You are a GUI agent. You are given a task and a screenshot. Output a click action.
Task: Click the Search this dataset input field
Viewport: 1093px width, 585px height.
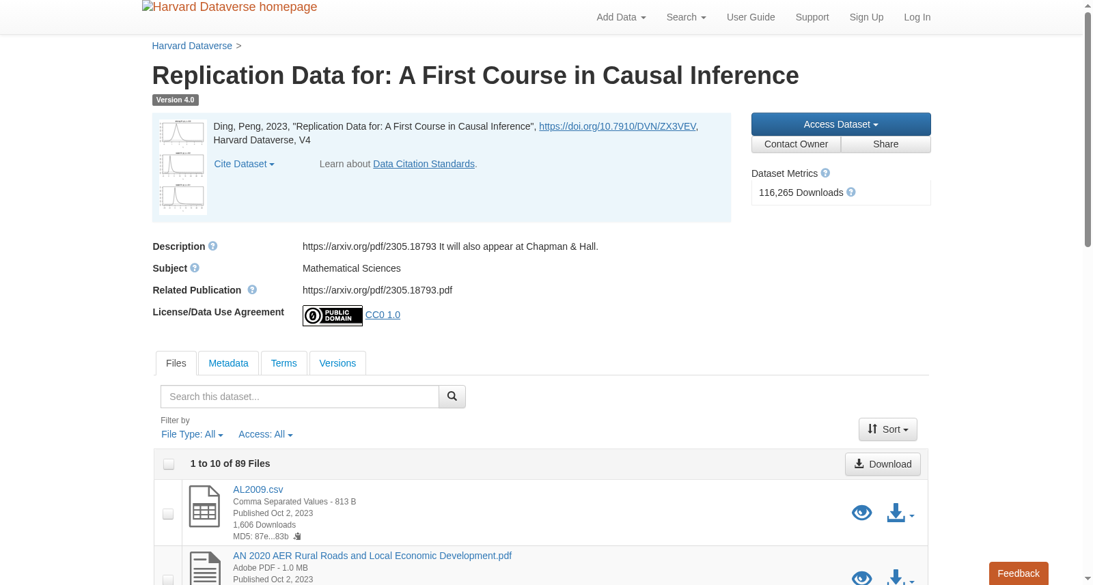pos(300,397)
